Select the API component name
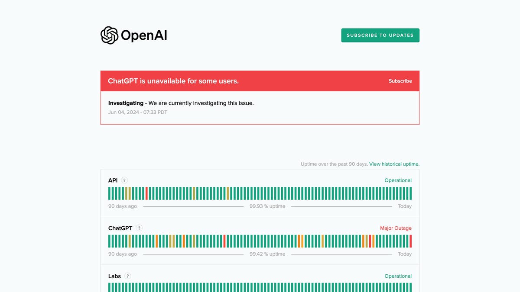Viewport: 520px width, 292px height. (x=113, y=180)
